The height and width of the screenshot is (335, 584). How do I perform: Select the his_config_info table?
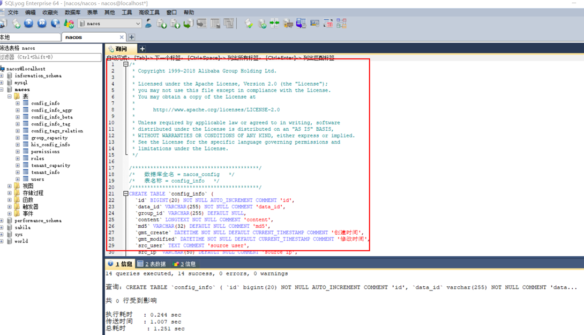[50, 145]
